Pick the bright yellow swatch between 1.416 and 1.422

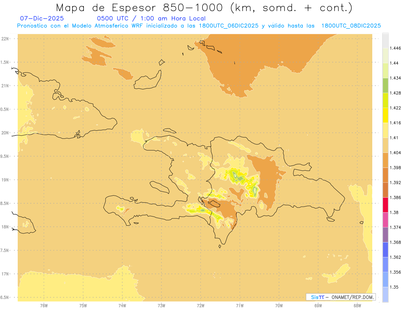[x=385, y=115]
